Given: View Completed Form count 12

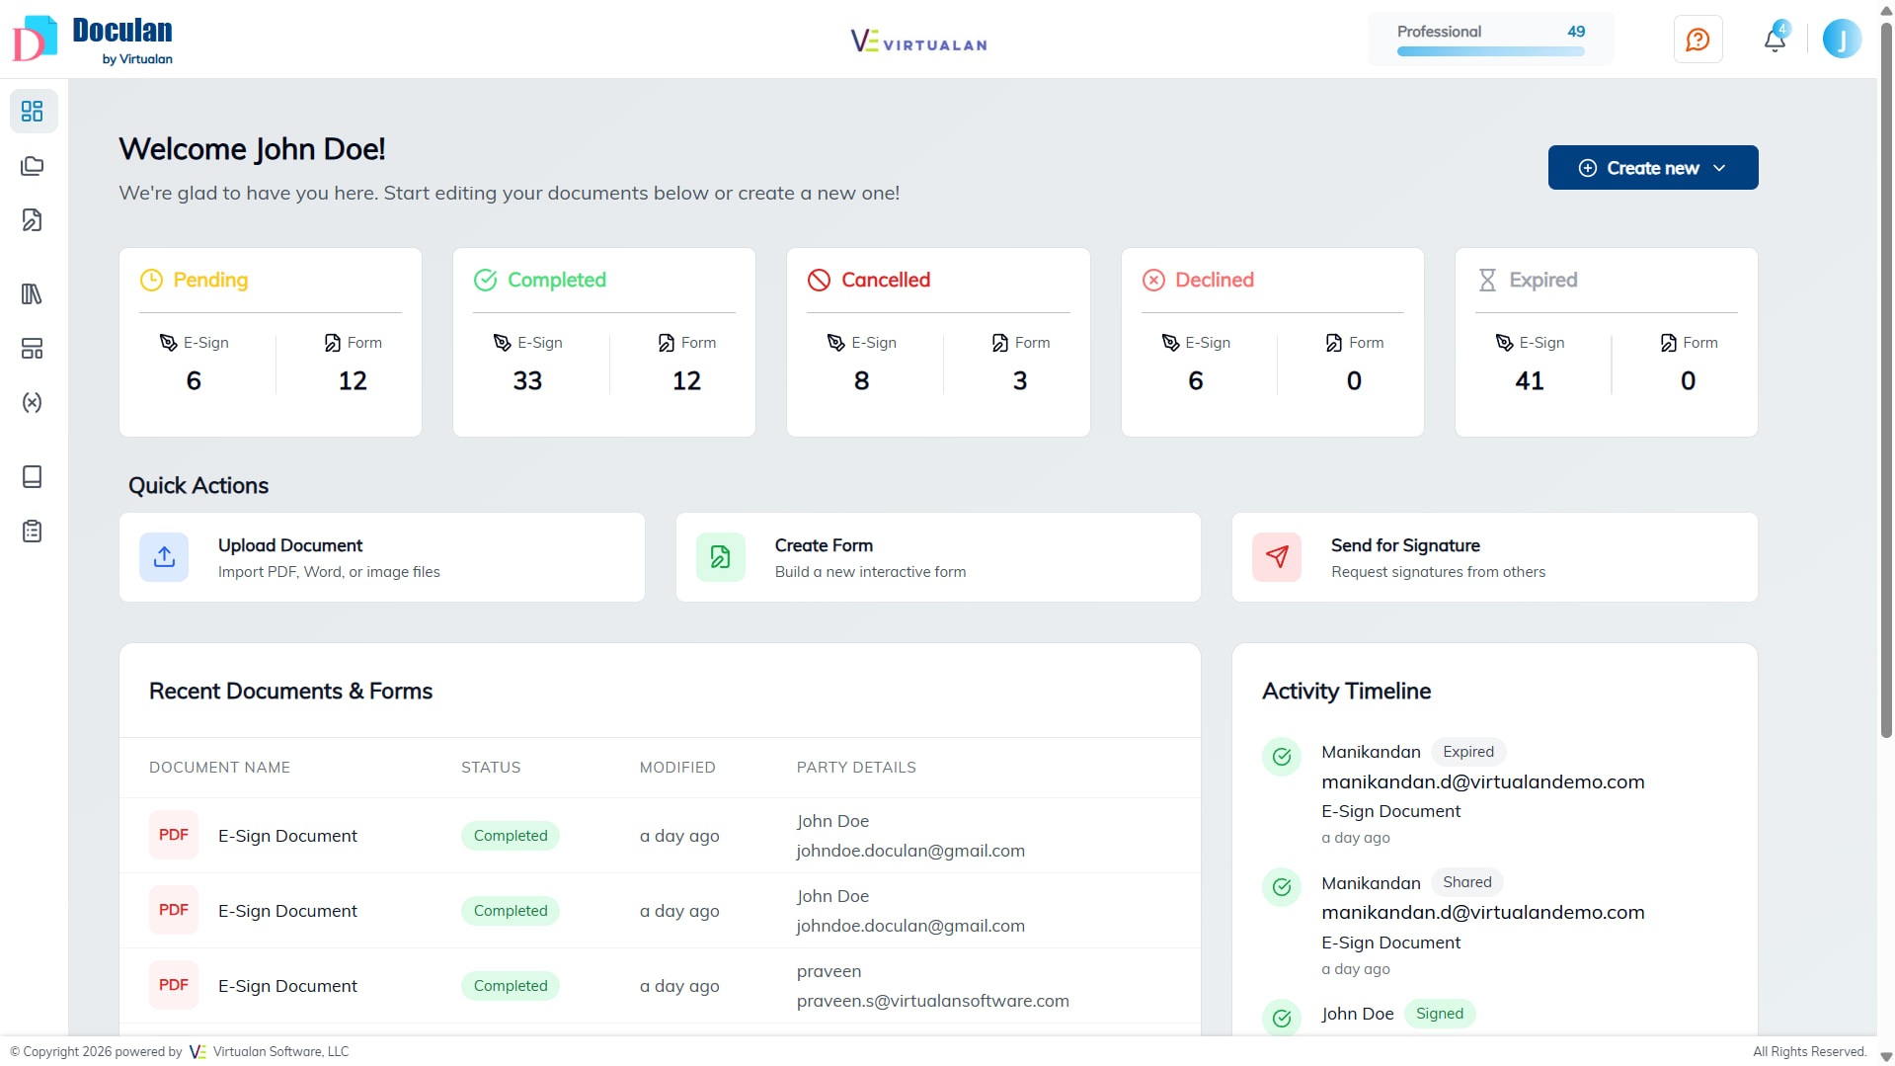Looking at the screenshot, I should tap(686, 380).
